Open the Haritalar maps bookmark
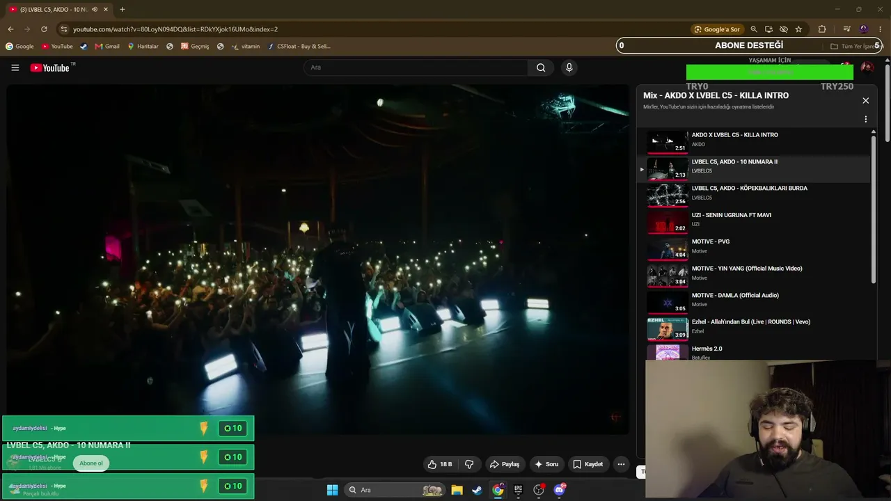891x501 pixels. [x=143, y=47]
